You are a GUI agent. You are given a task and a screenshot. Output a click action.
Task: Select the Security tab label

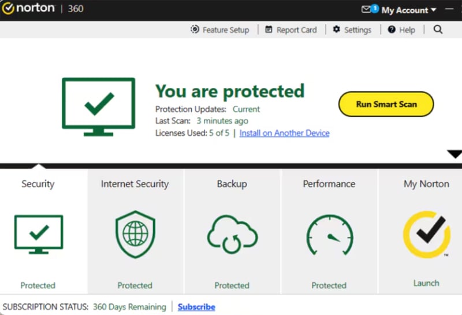38,184
